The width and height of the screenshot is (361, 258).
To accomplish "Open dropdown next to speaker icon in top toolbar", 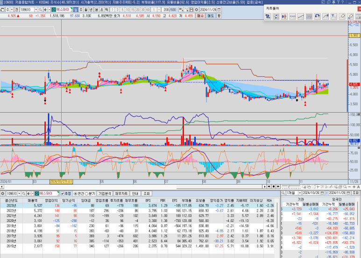I will (49, 10).
